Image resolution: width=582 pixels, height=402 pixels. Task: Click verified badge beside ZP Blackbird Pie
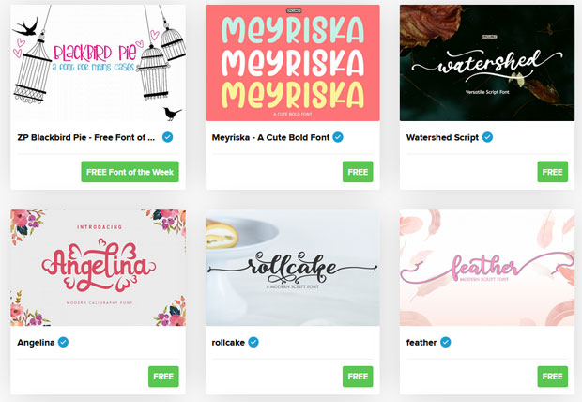pyautogui.click(x=167, y=137)
